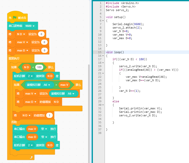Open the 9600 baud rate dropdown
Image resolution: width=189 pixels, height=163 pixels.
[30, 26]
